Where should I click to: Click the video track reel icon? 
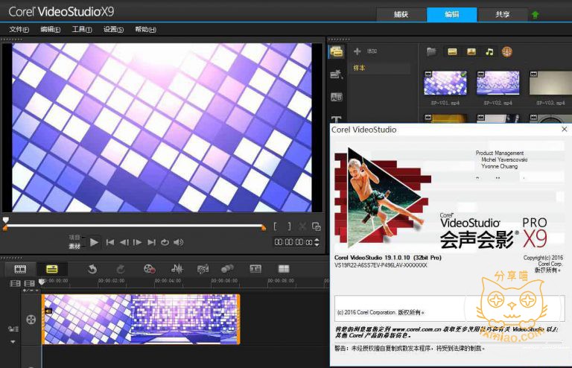coord(31,320)
